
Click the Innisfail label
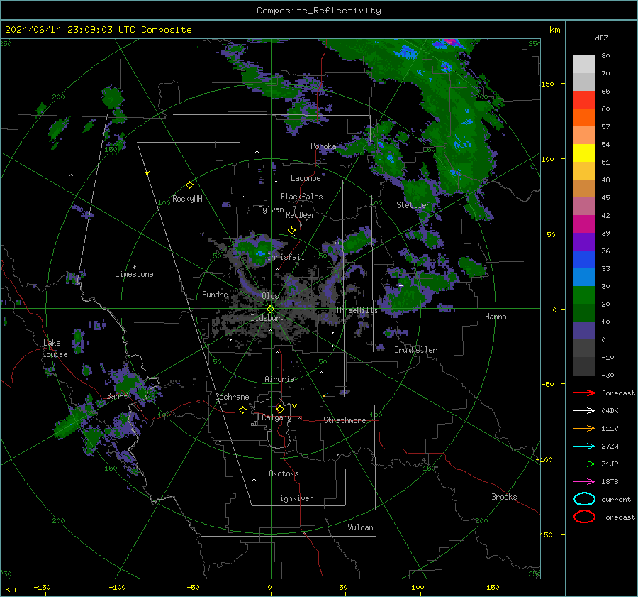click(x=286, y=257)
